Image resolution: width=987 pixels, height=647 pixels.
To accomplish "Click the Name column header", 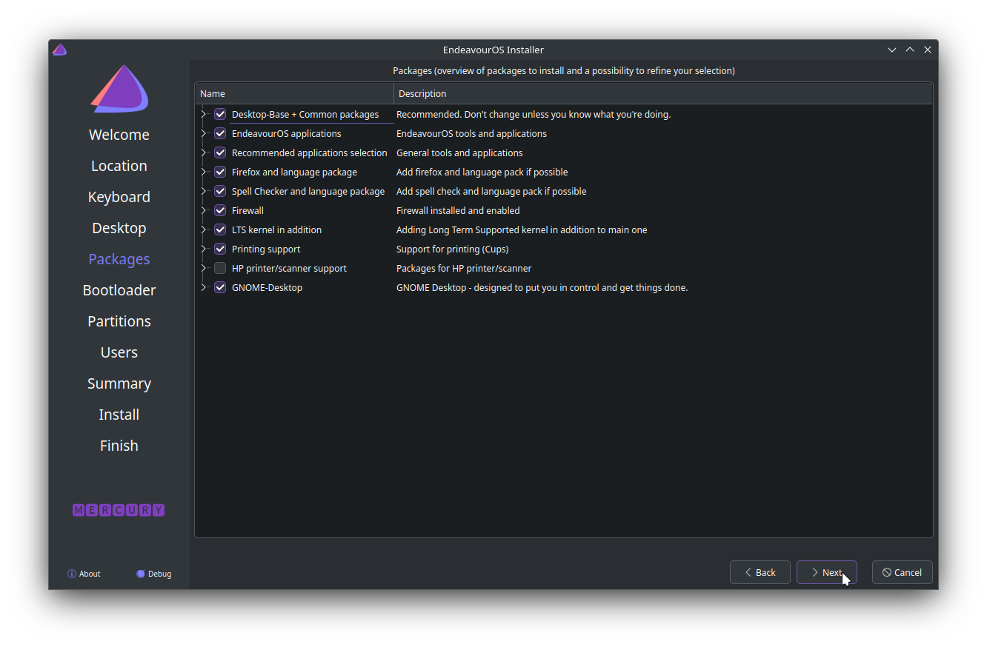I will point(294,93).
